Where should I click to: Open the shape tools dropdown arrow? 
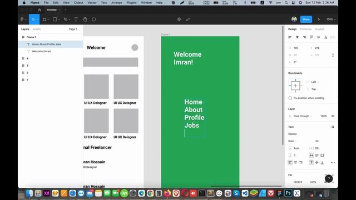pyautogui.click(x=59, y=20)
